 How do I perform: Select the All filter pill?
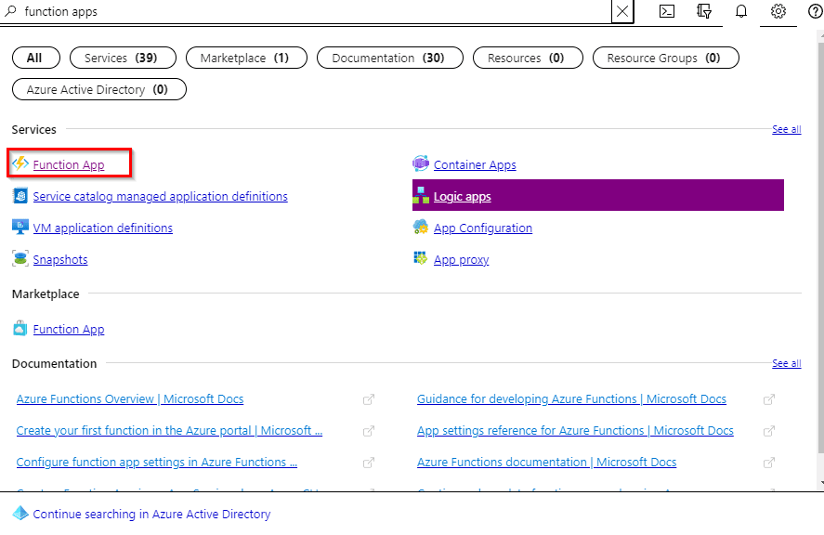coord(34,58)
